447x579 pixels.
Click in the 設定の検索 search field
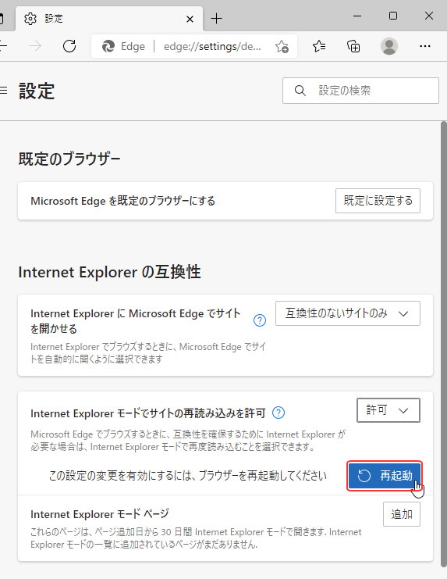pos(360,91)
